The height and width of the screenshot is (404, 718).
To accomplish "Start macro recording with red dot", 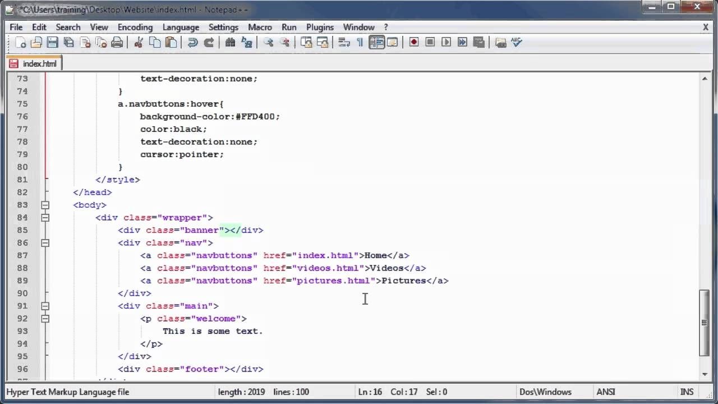I will [414, 43].
